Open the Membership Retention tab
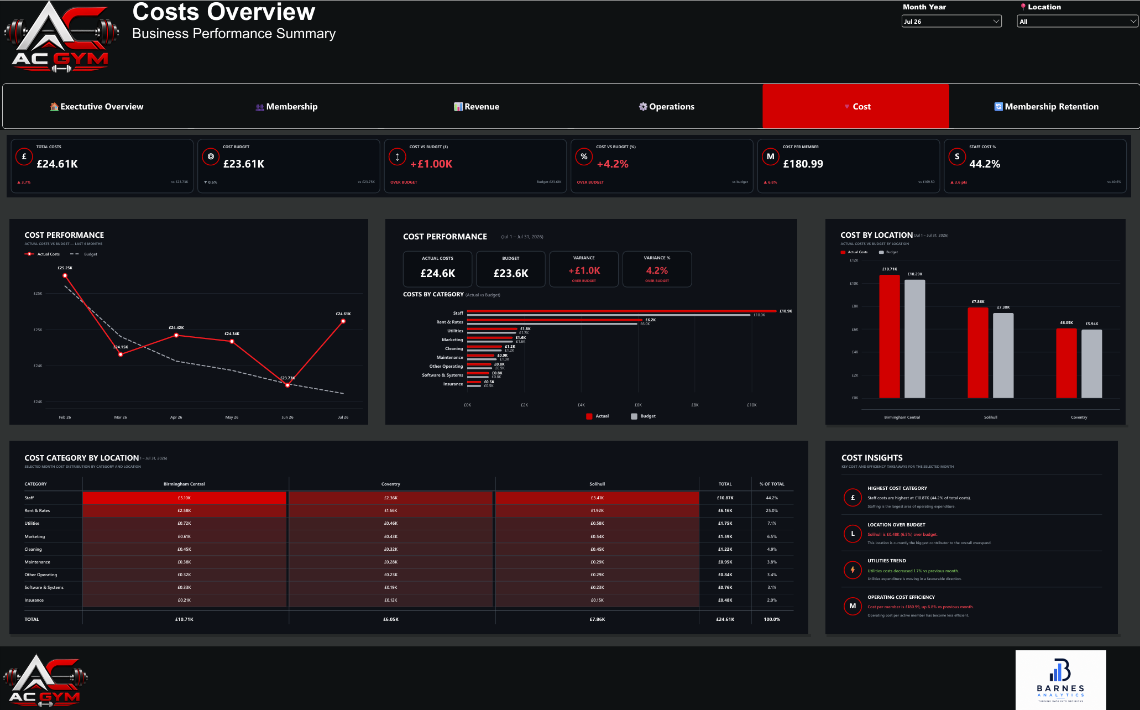1140x710 pixels. 1046,107
